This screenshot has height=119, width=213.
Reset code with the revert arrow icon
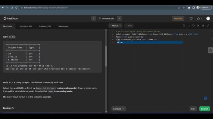tap(193, 25)
